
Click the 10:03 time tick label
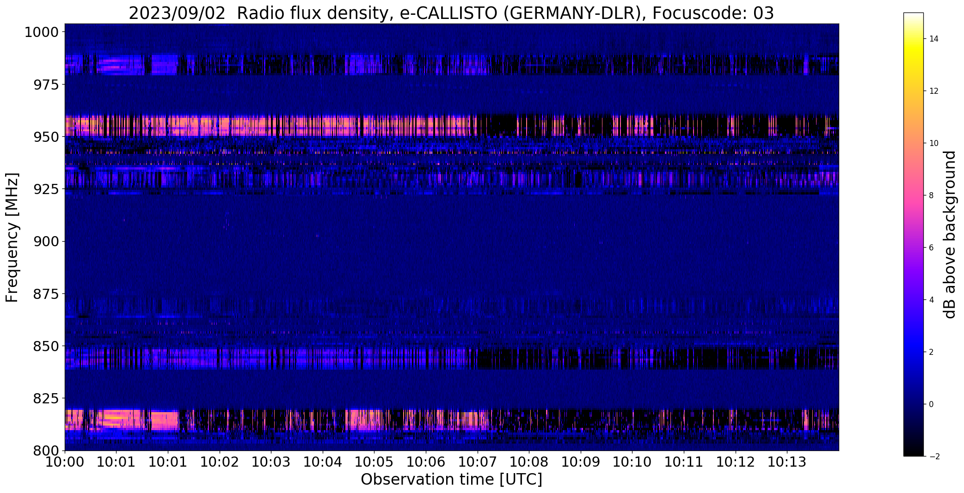pyautogui.click(x=271, y=462)
